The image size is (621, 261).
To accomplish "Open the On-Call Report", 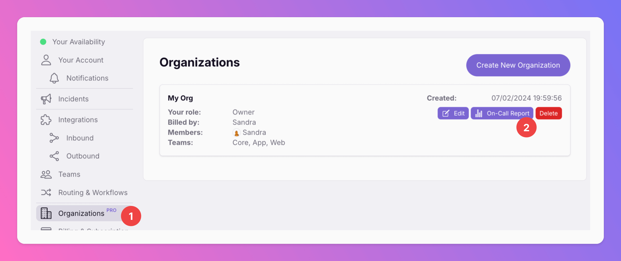I will 502,113.
